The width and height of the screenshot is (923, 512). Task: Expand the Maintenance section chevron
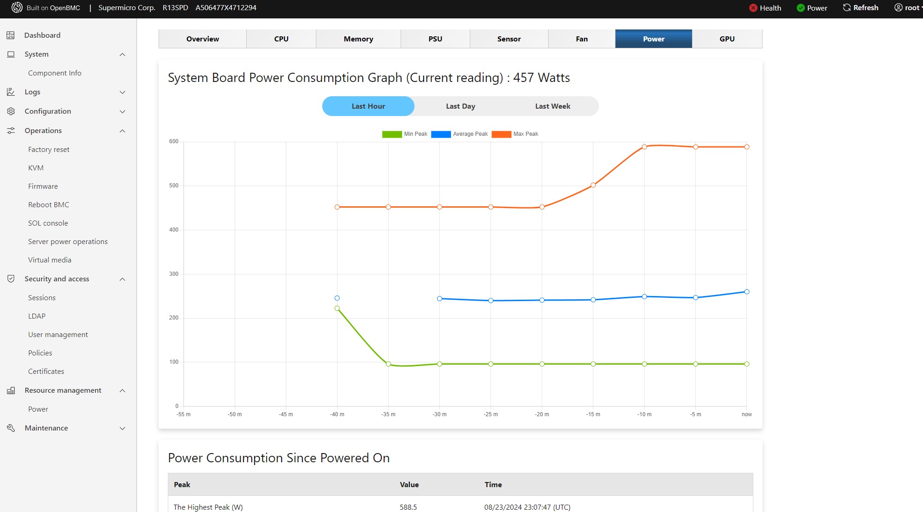click(x=122, y=428)
